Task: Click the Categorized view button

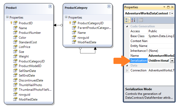Action: 127,20
